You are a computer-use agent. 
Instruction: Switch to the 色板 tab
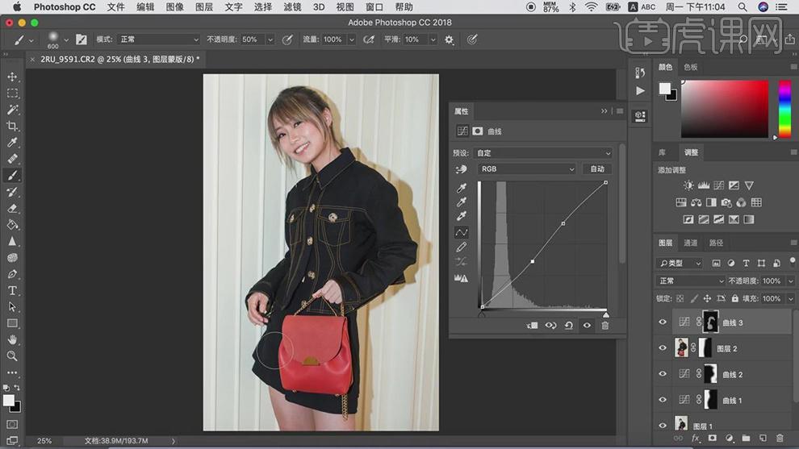point(691,67)
